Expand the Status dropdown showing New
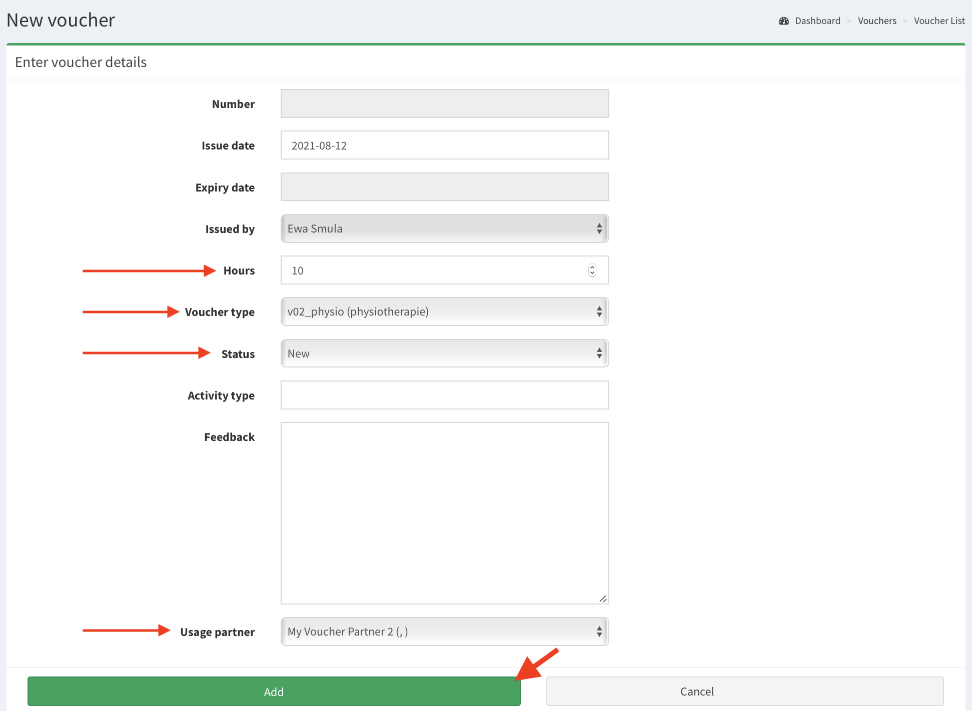The height and width of the screenshot is (711, 972). point(444,353)
